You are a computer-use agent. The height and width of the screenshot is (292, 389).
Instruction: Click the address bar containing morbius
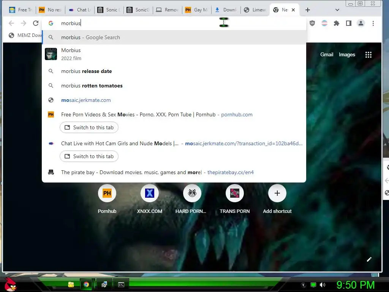click(174, 23)
